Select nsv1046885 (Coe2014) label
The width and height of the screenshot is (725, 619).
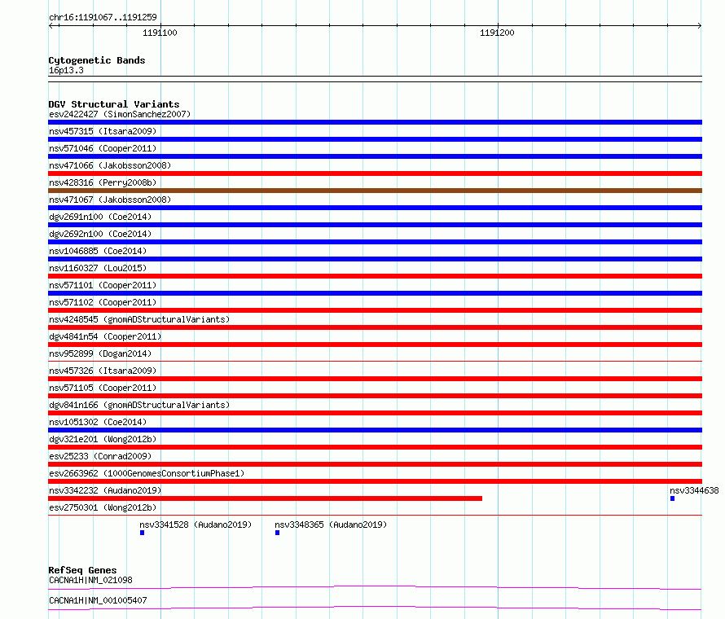coord(98,251)
